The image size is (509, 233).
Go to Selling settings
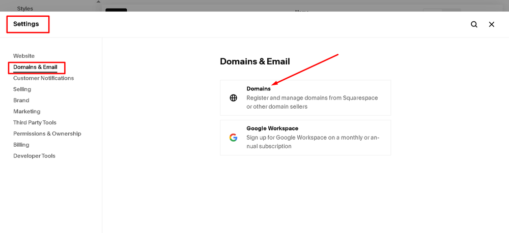tap(22, 89)
